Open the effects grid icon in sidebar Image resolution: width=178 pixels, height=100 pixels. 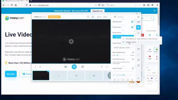(x=139, y=66)
